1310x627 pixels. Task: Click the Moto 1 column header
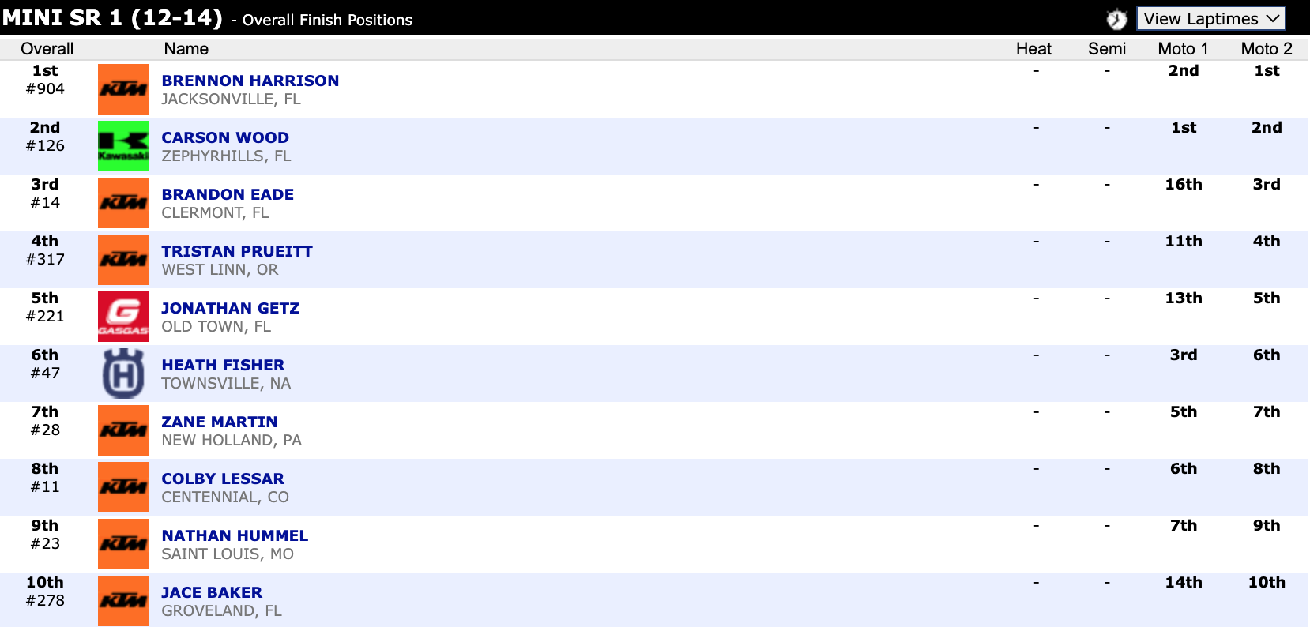pyautogui.click(x=1183, y=49)
